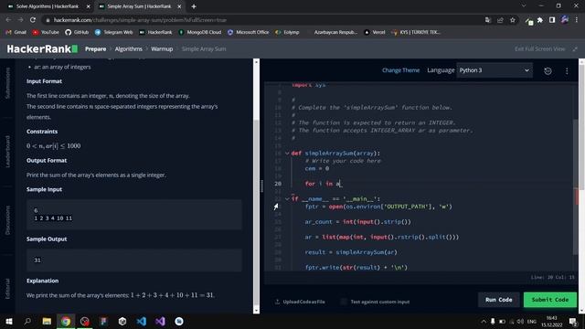This screenshot has height=329, width=585.
Task: Open the Submissions side tab
Action: pos(7,83)
